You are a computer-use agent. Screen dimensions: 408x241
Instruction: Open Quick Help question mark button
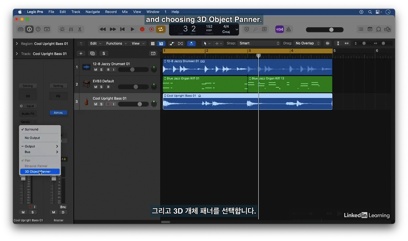[x=38, y=29]
